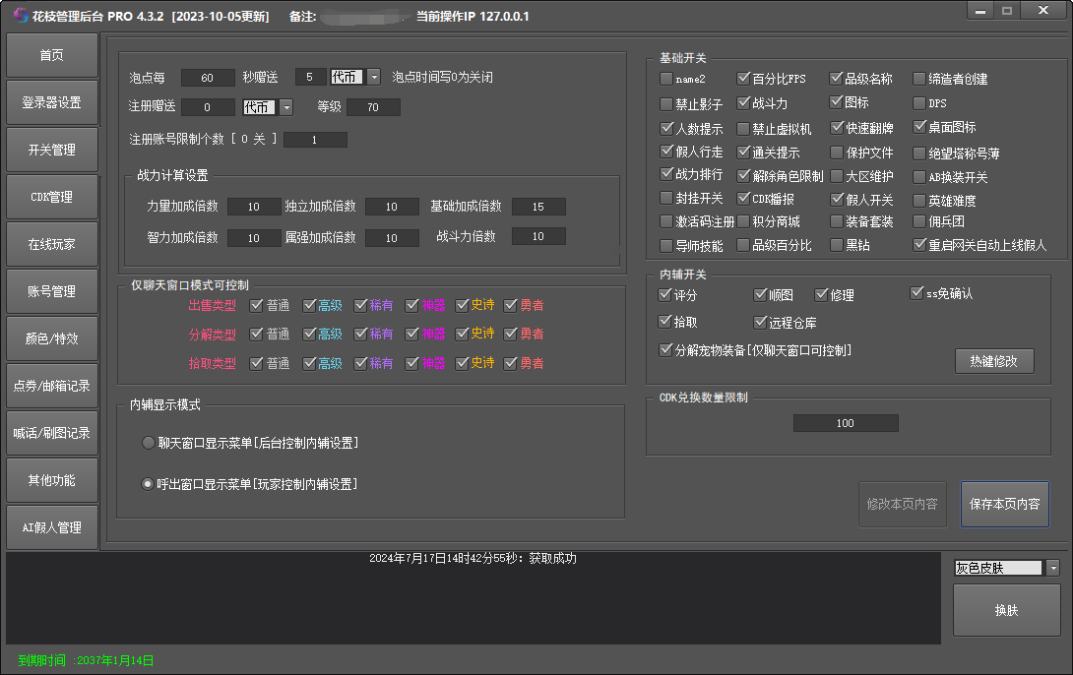1073x675 pixels.
Task: Open the 注册赠送 代币 dropdown
Action: [286, 107]
